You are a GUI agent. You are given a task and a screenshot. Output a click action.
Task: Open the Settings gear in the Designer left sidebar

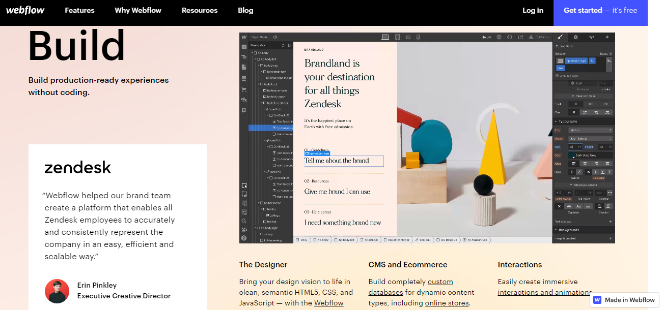click(x=244, y=110)
